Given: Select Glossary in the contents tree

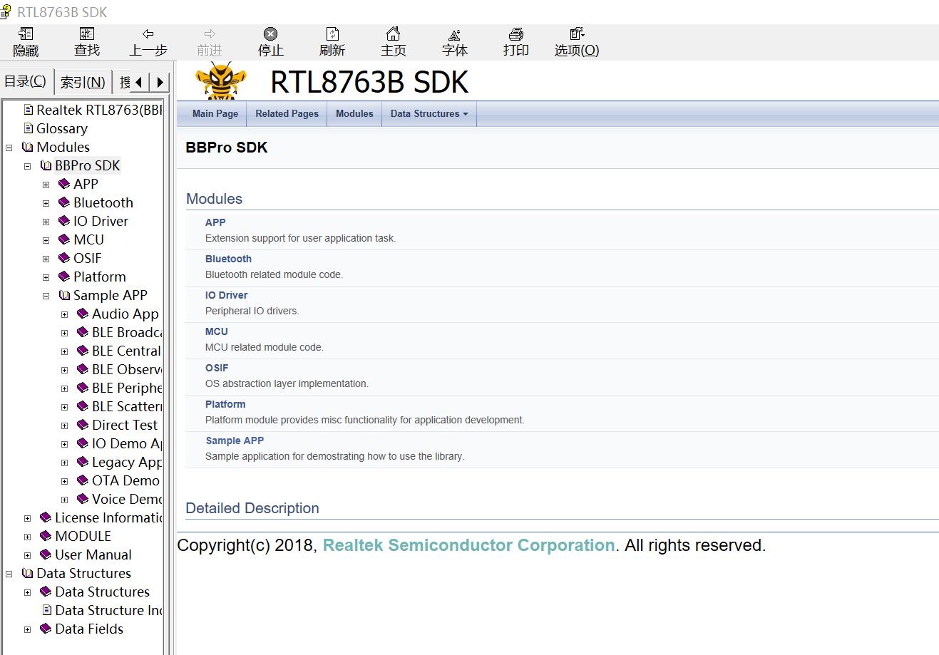Looking at the screenshot, I should tap(62, 128).
